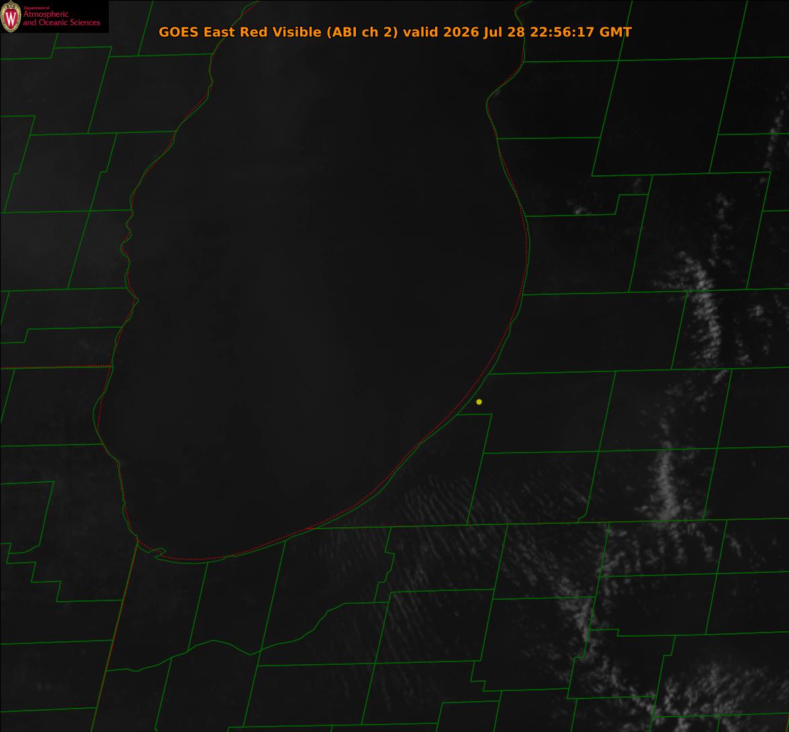The width and height of the screenshot is (789, 732).
Task: Select the 2026 Jul 28 date in the title
Action: pyautogui.click(x=483, y=32)
